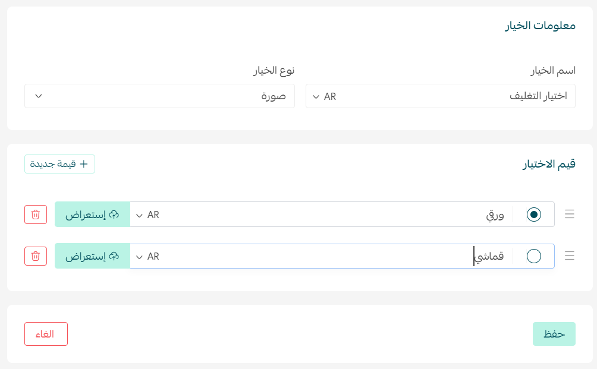The width and height of the screenshot is (597, 369).
Task: Expand the AR dropdown in the قماشي row
Action: [146, 256]
